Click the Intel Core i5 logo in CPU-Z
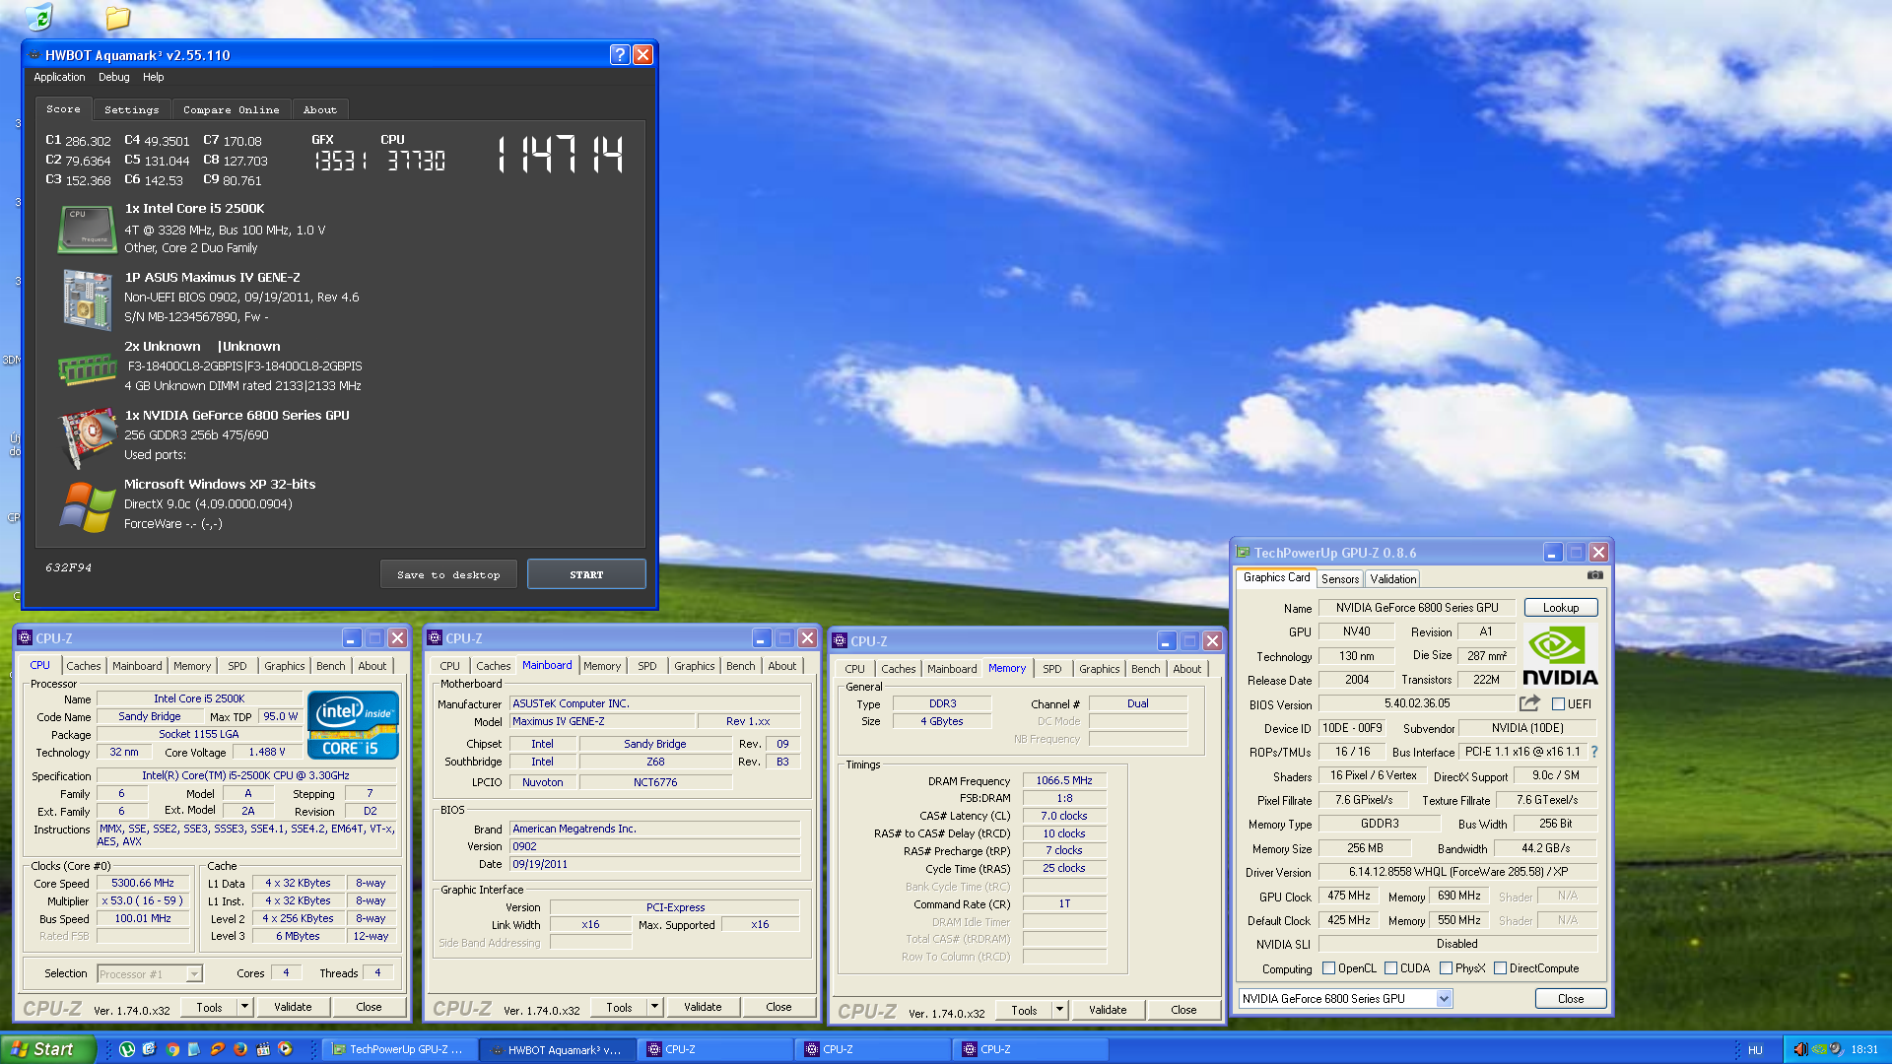This screenshot has height=1064, width=1892. 353,724
